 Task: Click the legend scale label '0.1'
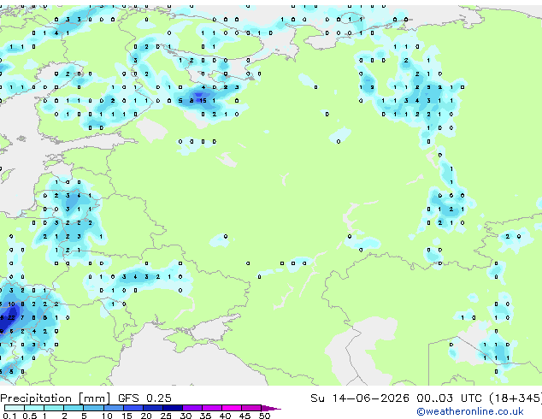tap(9, 416)
